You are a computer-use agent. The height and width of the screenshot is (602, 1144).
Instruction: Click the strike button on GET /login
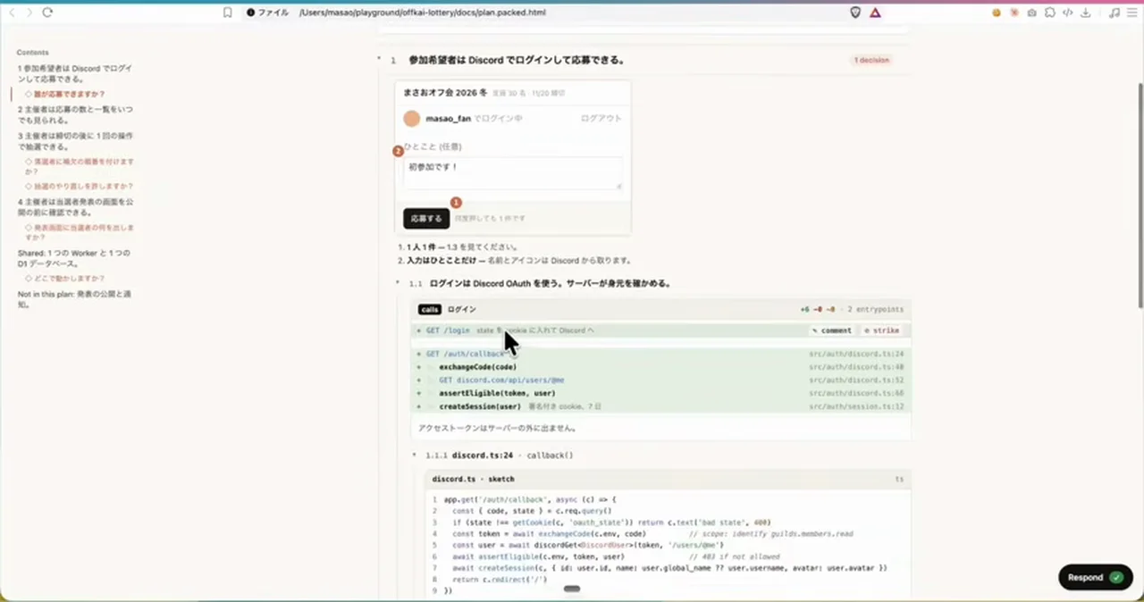[881, 330]
